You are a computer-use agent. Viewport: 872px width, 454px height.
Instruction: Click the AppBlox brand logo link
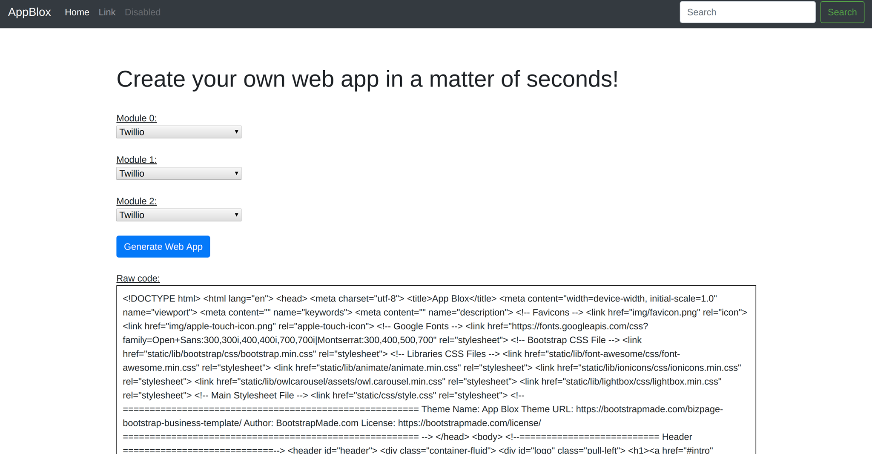29,12
